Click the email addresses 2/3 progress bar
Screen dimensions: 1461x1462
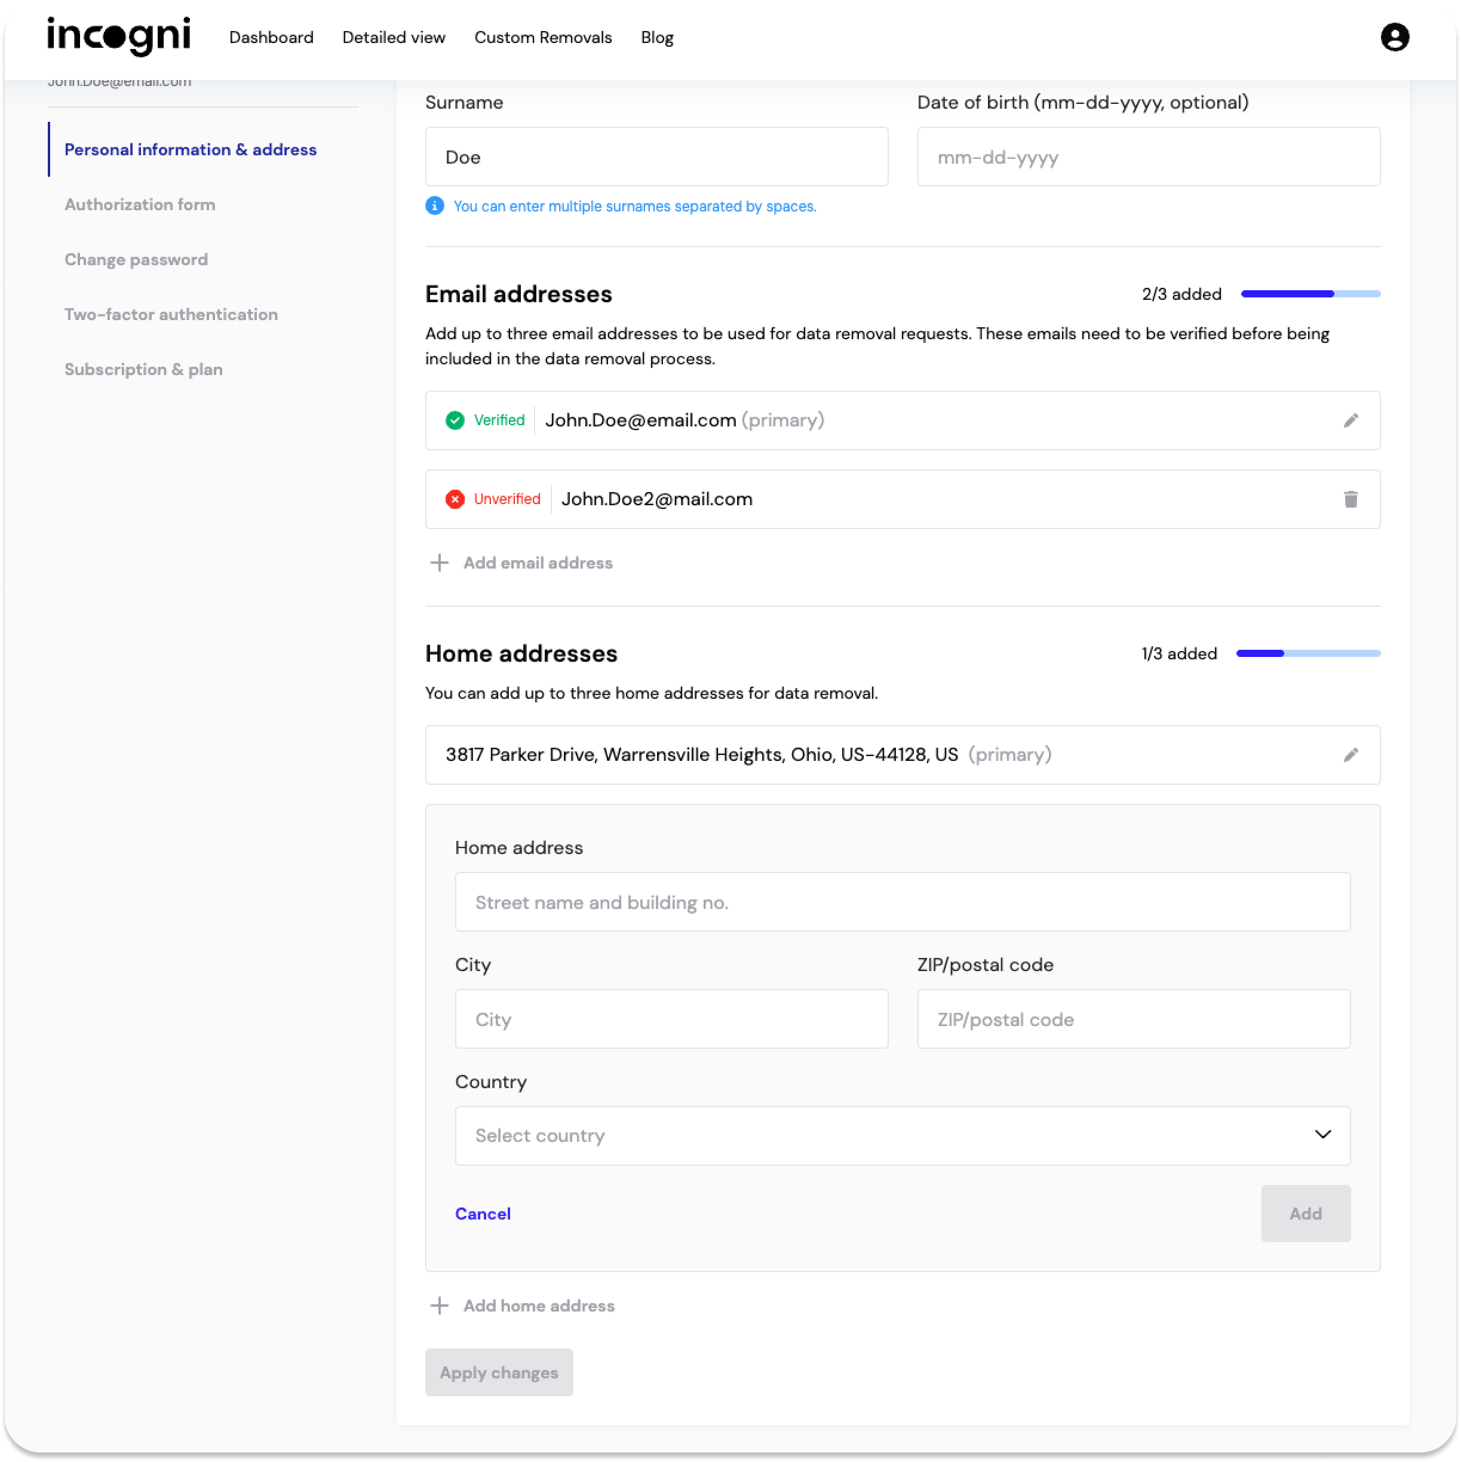point(1310,294)
